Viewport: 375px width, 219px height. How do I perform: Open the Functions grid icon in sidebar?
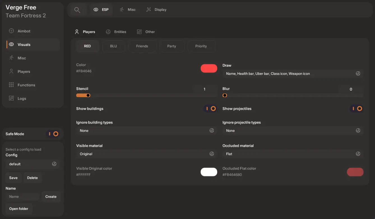click(x=11, y=85)
